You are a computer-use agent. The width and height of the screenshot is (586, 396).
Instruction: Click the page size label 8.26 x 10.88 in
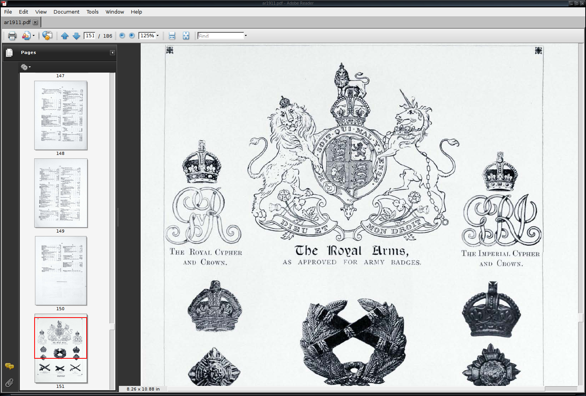(143, 389)
